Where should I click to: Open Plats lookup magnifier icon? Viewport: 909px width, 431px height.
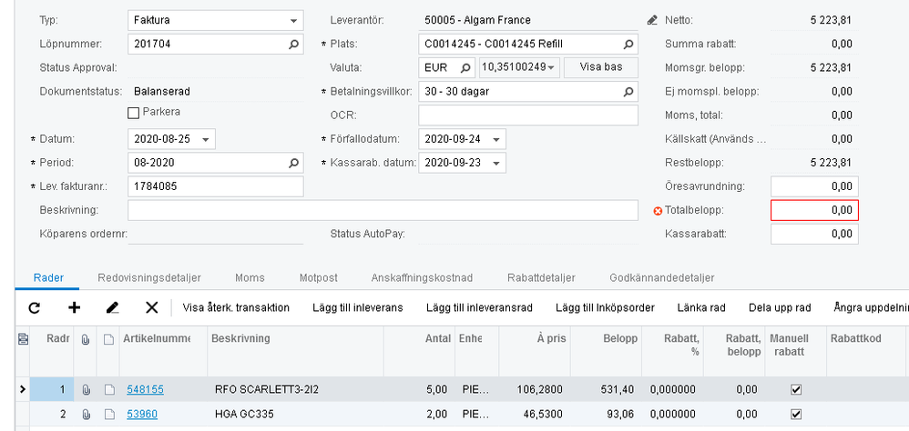[628, 44]
